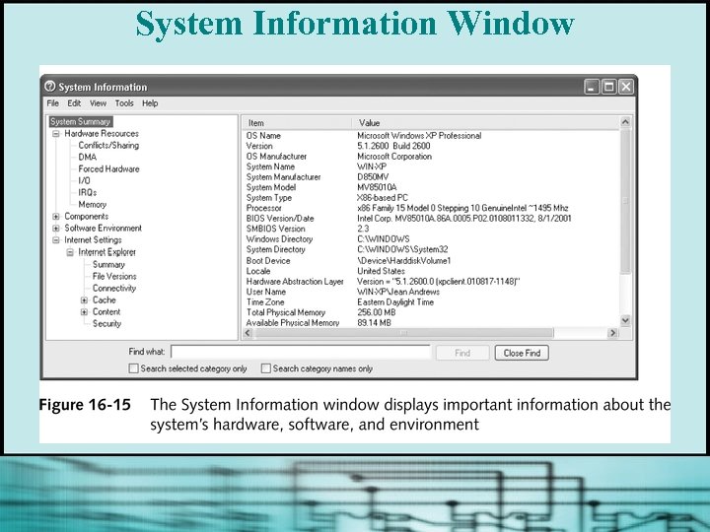Select the Internet Settings label
710x532 pixels.
pos(93,239)
